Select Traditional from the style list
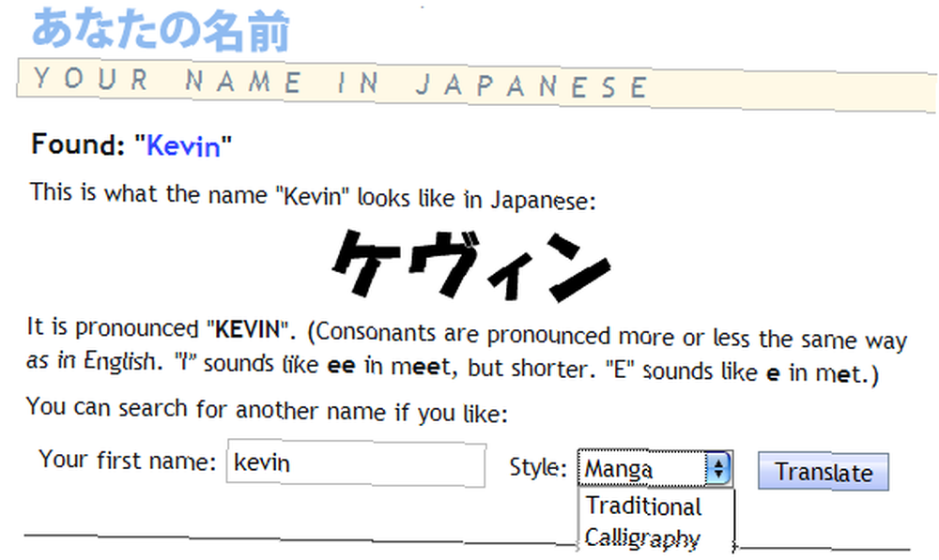The height and width of the screenshot is (560, 939). (x=644, y=507)
